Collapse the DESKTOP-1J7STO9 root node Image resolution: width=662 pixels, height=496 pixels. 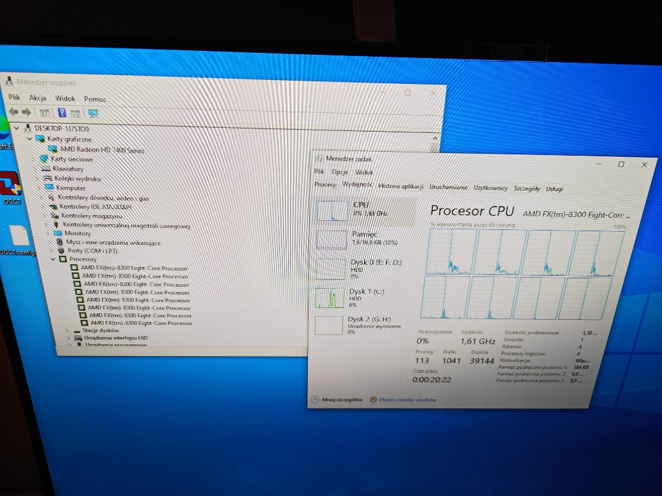click(16, 127)
